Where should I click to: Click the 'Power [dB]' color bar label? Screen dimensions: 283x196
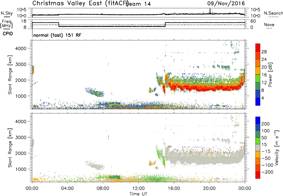[270, 75]
